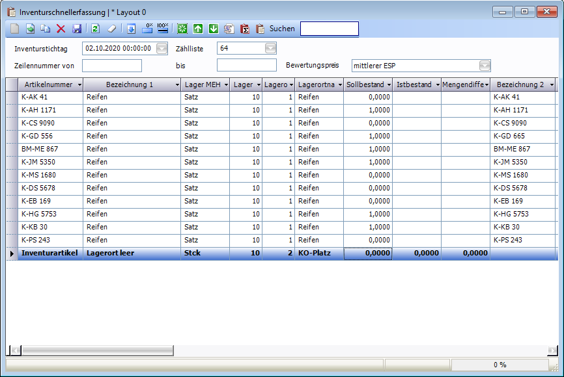Click the Bezeichnung 1 column header
The height and width of the screenshot is (377, 564).
point(129,84)
